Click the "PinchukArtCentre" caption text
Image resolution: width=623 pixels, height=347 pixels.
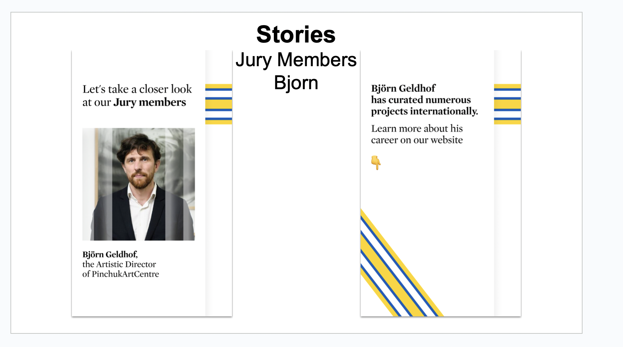(x=125, y=274)
